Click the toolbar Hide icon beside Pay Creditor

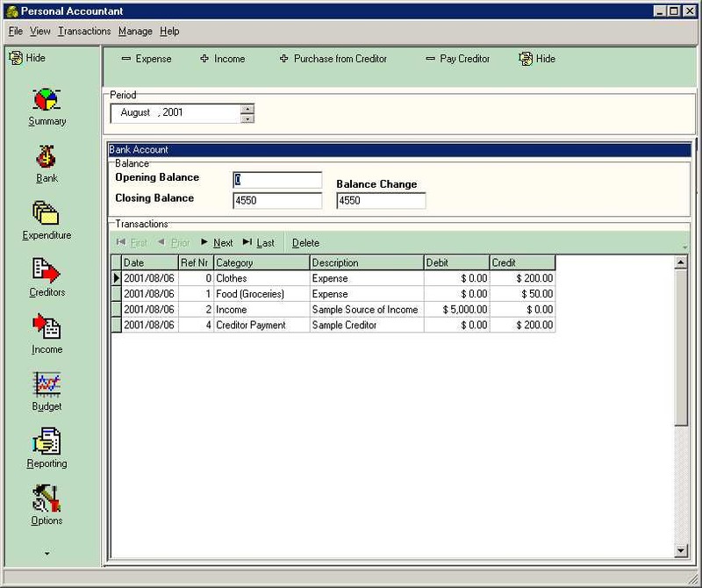526,59
